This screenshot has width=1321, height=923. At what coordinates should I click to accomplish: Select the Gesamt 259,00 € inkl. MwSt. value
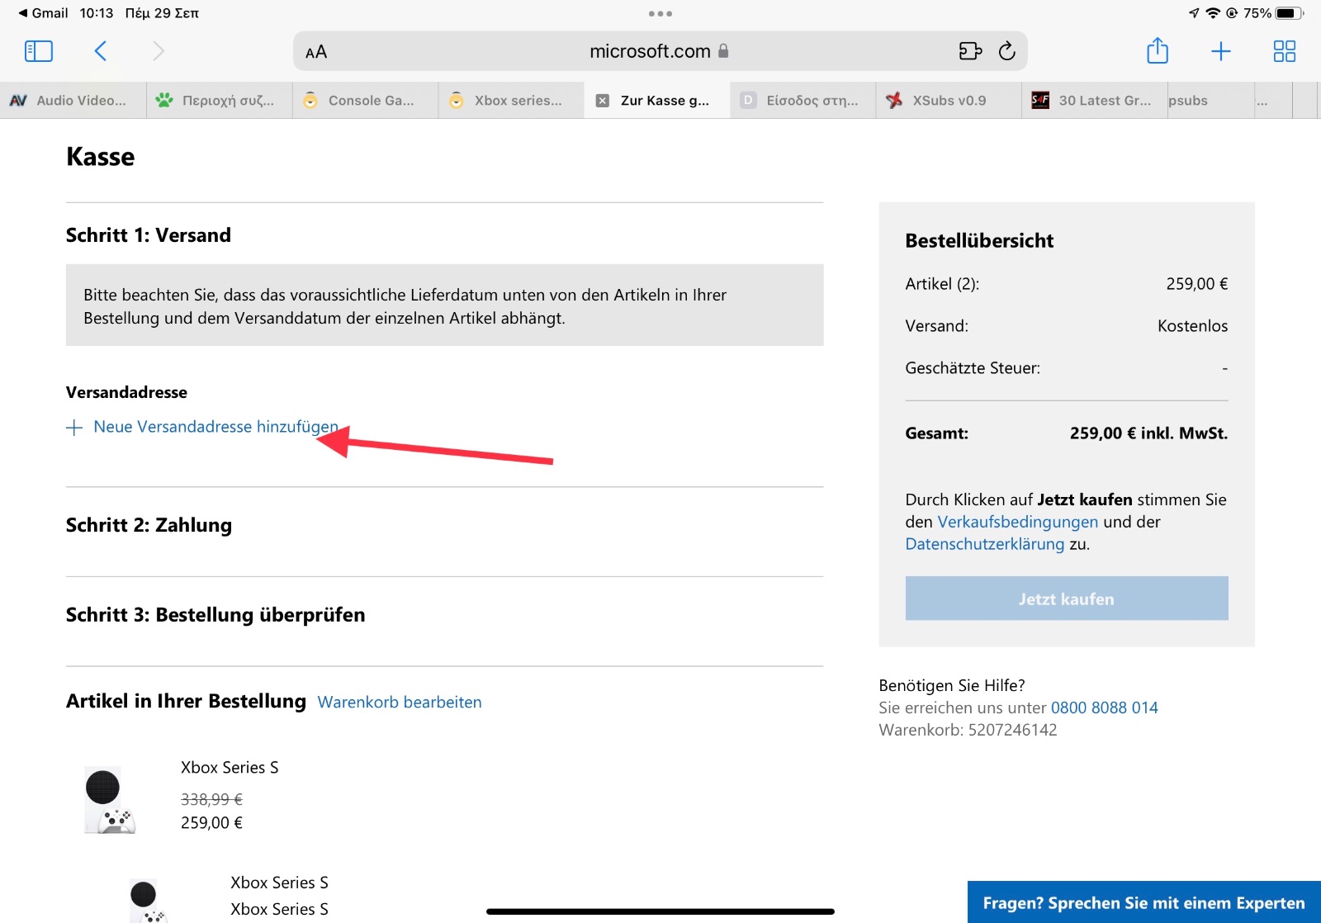pyautogui.click(x=1148, y=433)
